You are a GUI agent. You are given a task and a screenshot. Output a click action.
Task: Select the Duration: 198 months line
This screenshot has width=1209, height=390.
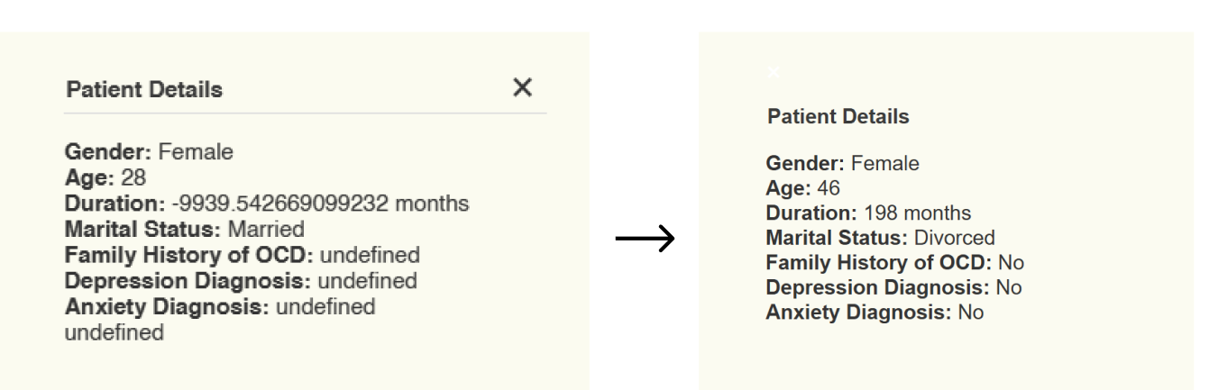click(x=868, y=213)
